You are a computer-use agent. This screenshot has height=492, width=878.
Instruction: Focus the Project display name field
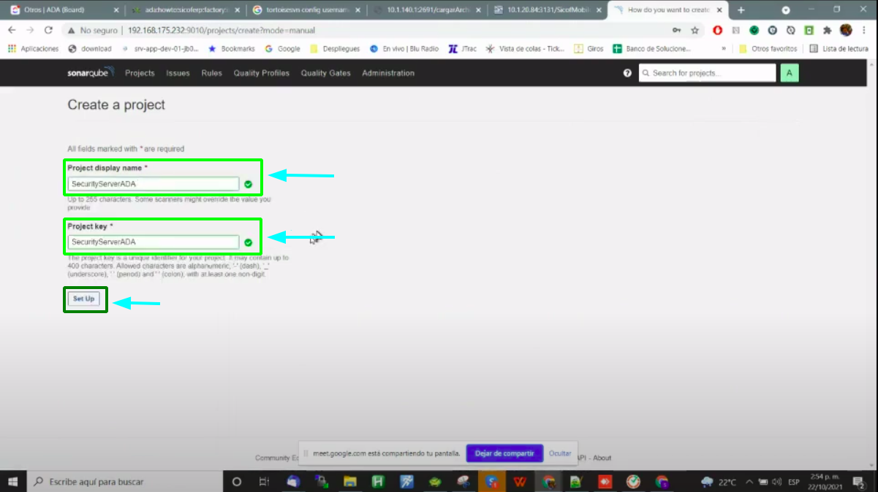154,184
